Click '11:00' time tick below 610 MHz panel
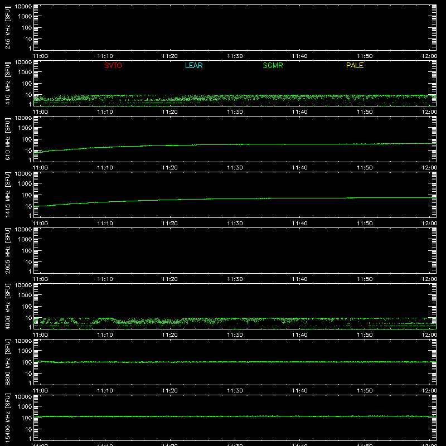446x446 pixels. [x=40, y=168]
